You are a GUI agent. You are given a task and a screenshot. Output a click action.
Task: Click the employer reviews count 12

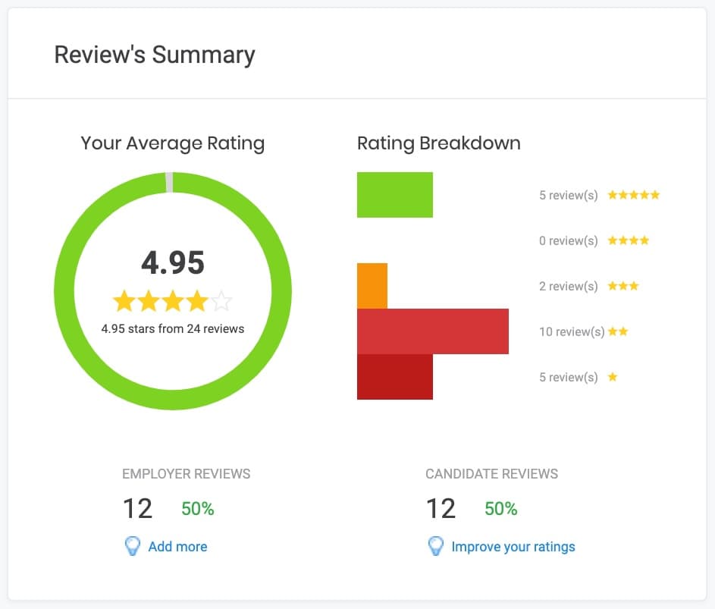pyautogui.click(x=138, y=509)
